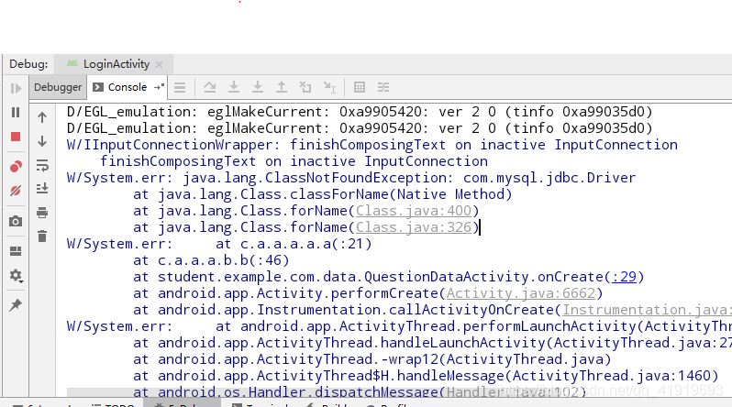Toggle soft-wrap in console

[42, 165]
